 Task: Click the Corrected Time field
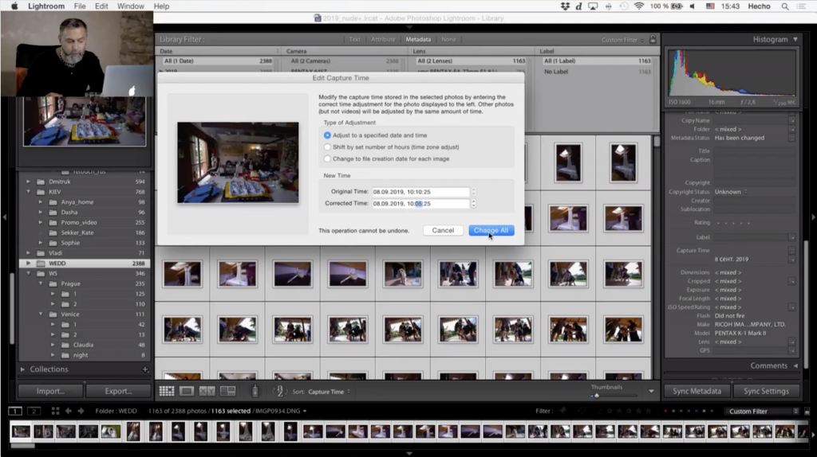pyautogui.click(x=420, y=204)
